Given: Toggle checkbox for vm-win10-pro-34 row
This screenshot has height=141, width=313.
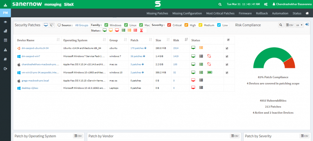Looking at the screenshot, I should click(227, 73).
